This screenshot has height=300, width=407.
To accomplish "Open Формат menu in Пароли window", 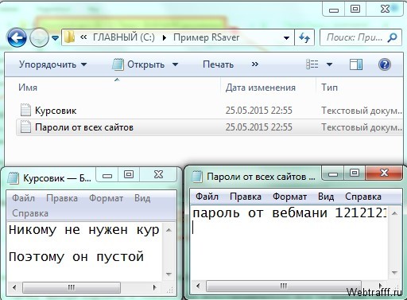I will pyautogui.click(x=289, y=197).
